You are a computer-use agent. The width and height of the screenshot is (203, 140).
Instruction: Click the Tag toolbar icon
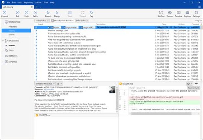coord(91,14)
